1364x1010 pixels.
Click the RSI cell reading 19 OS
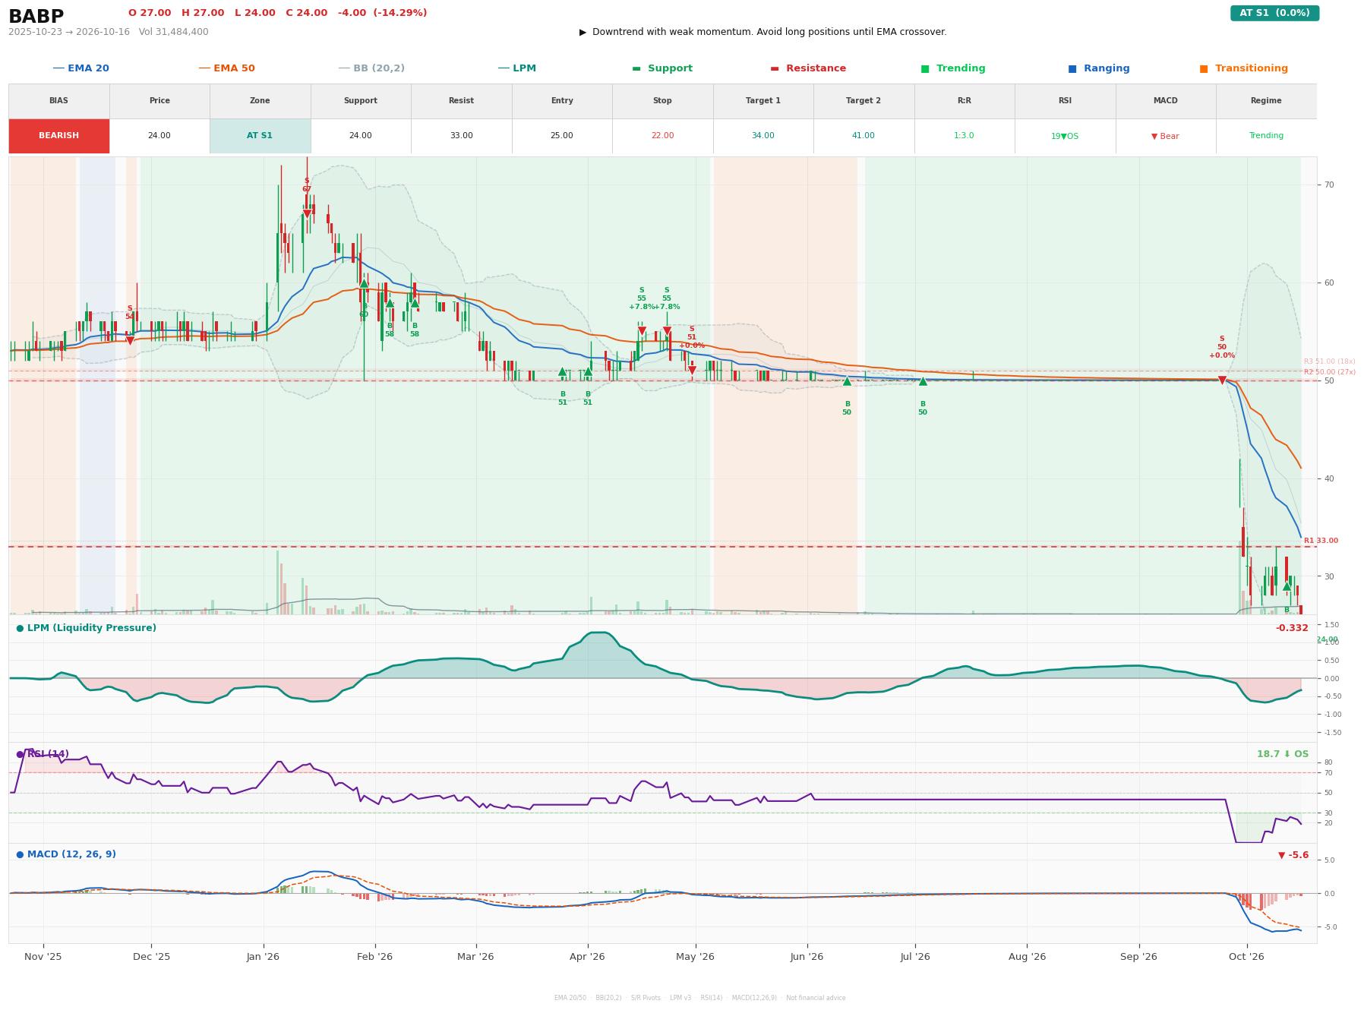tap(1065, 136)
